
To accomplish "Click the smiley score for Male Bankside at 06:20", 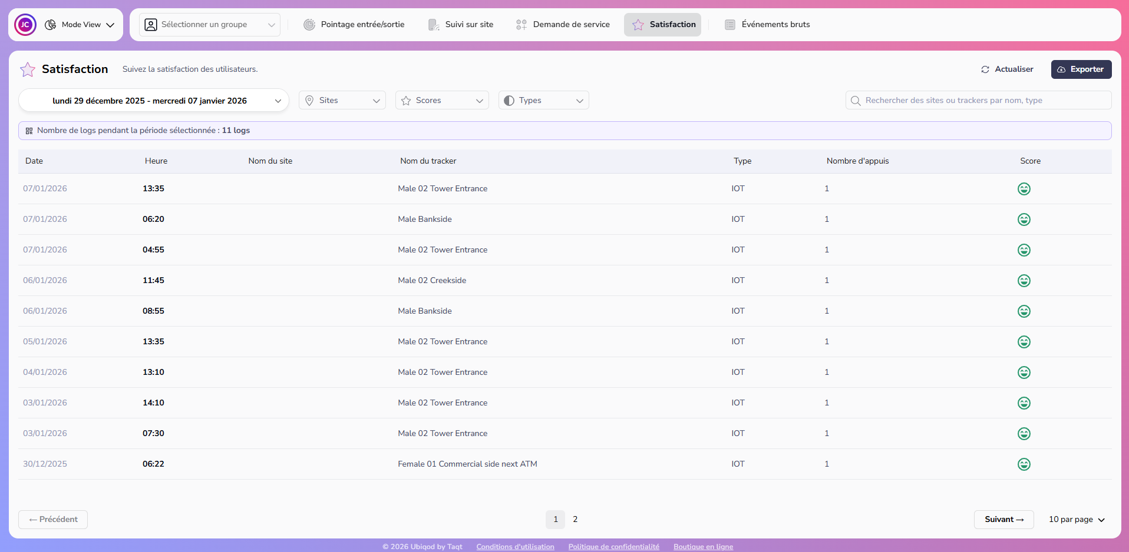I will pyautogui.click(x=1024, y=219).
